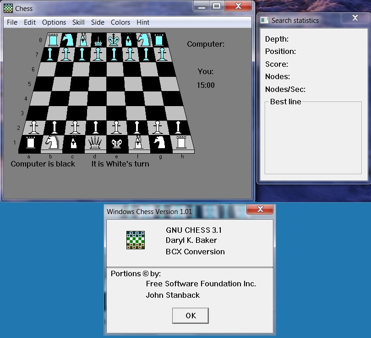Close the Search statistics window

point(355,18)
